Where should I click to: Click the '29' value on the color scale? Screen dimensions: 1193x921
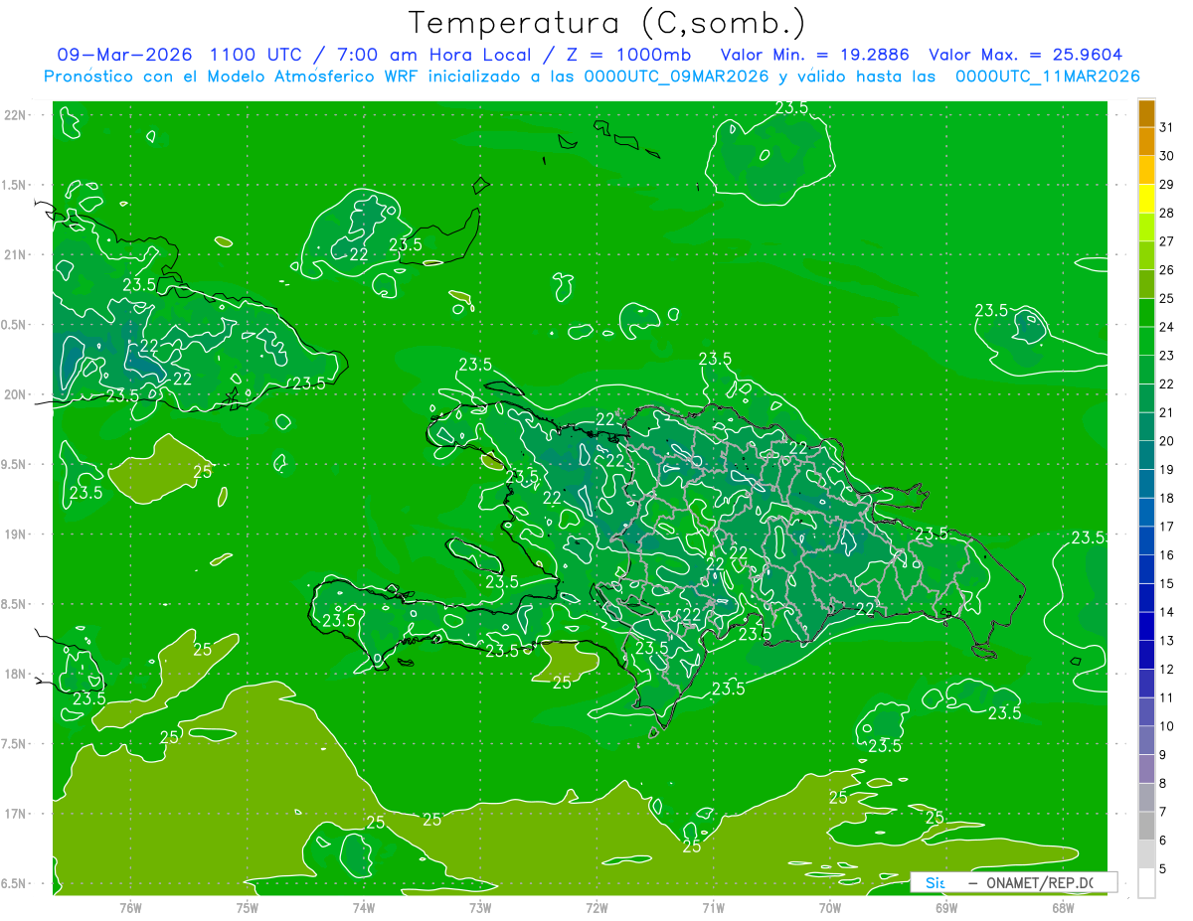coord(1166,184)
